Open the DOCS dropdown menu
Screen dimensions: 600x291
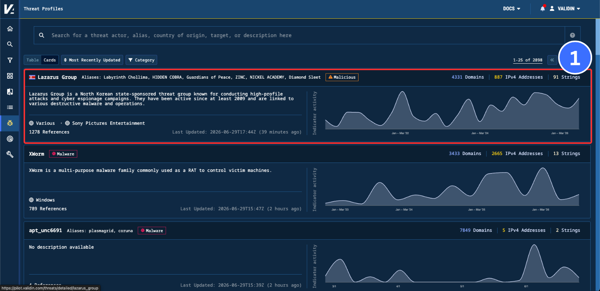511,9
